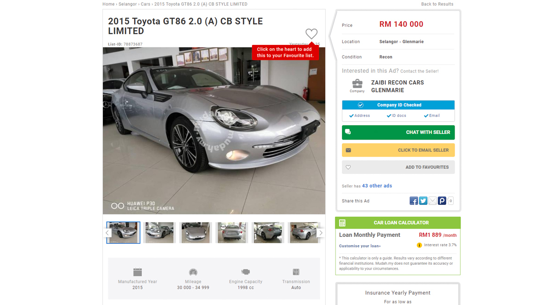Click the interest rate info icon
Viewport: 556px width, 305px height.
pyautogui.click(x=419, y=245)
